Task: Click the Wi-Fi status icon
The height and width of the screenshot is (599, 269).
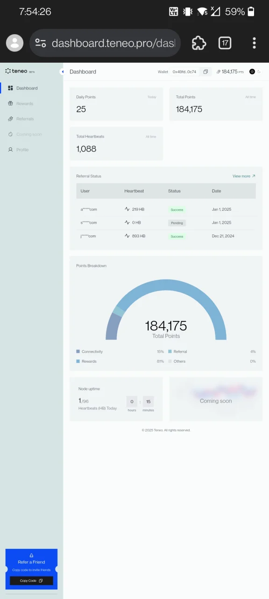Action: (202, 12)
